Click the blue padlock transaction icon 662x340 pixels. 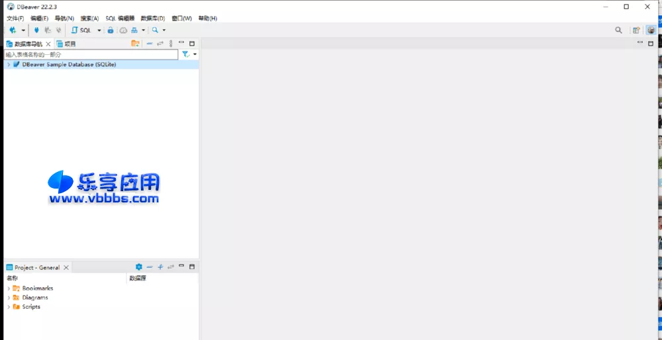111,30
